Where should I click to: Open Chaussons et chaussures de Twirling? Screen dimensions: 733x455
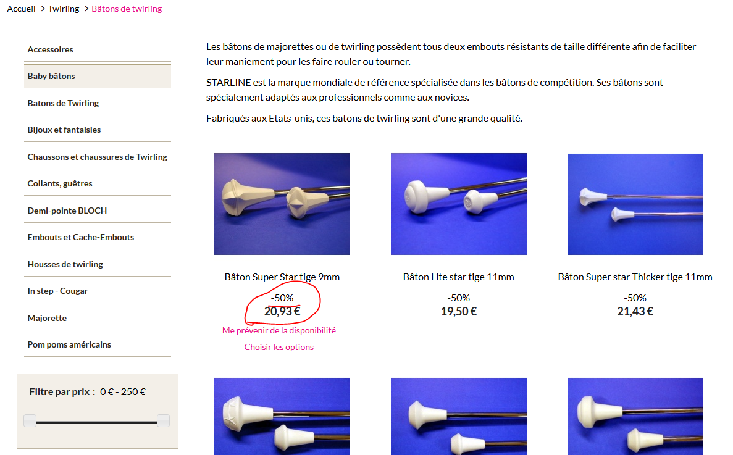(97, 157)
